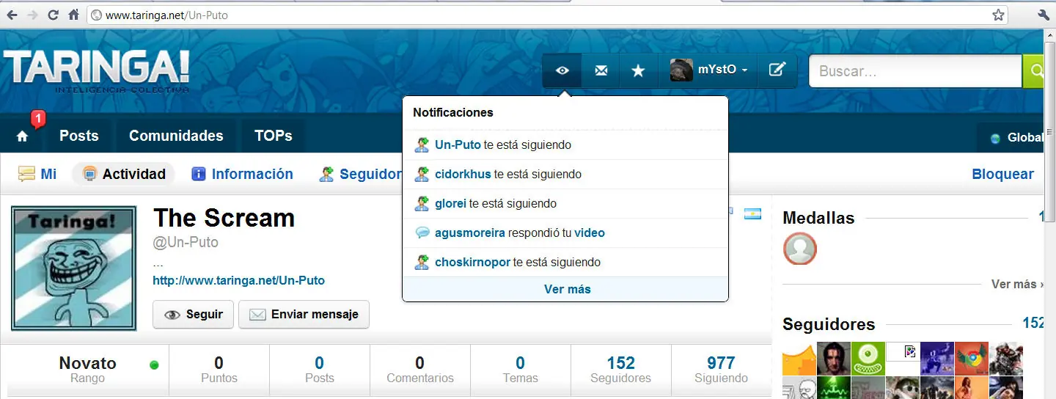Click the Bloquear link
1056x399 pixels.
click(1002, 174)
